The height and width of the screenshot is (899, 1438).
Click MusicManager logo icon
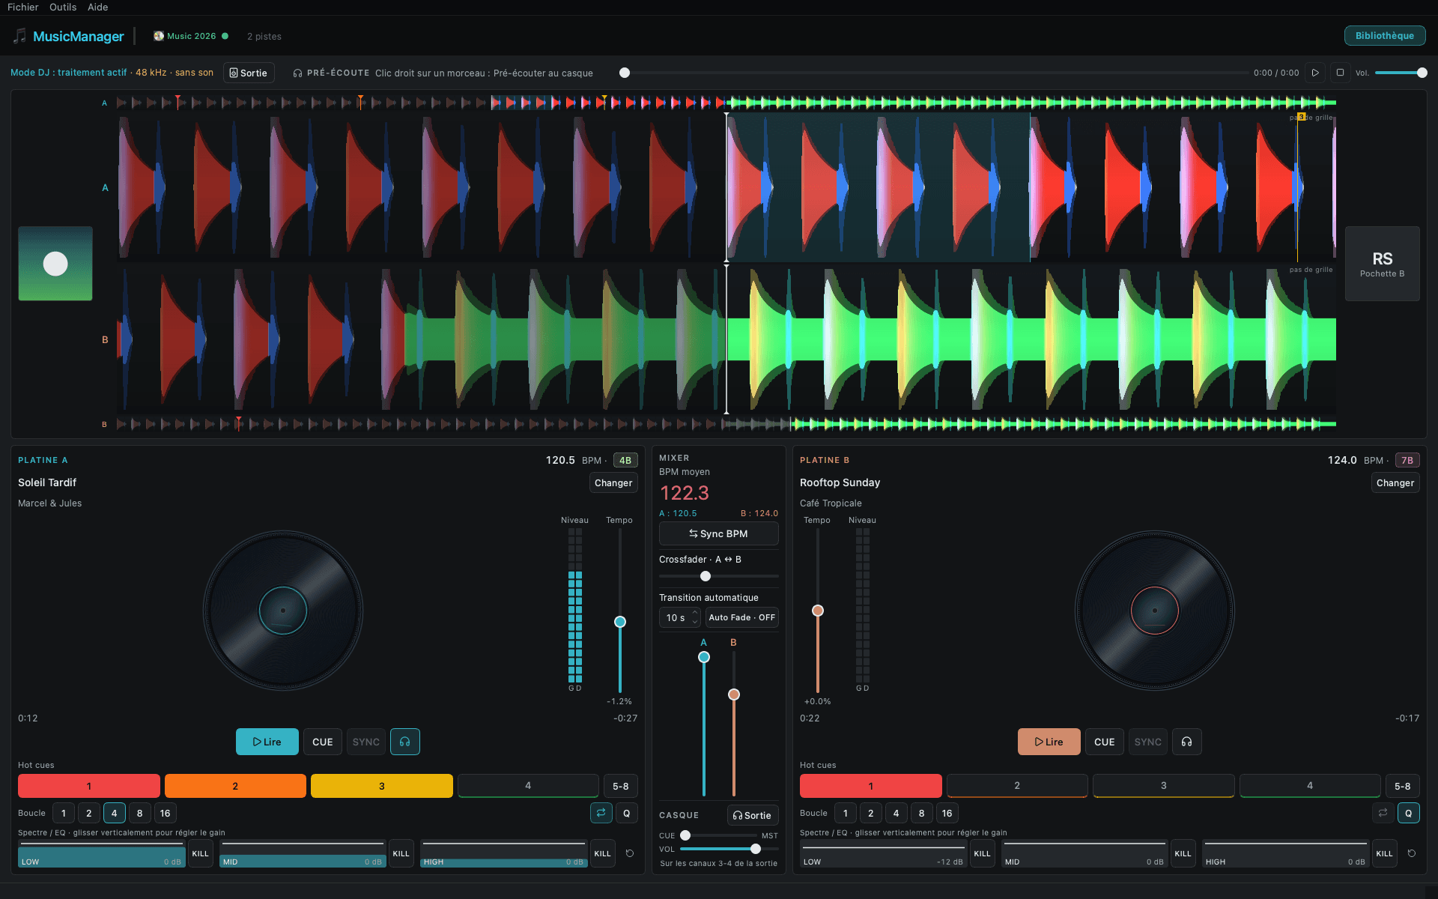click(x=19, y=36)
